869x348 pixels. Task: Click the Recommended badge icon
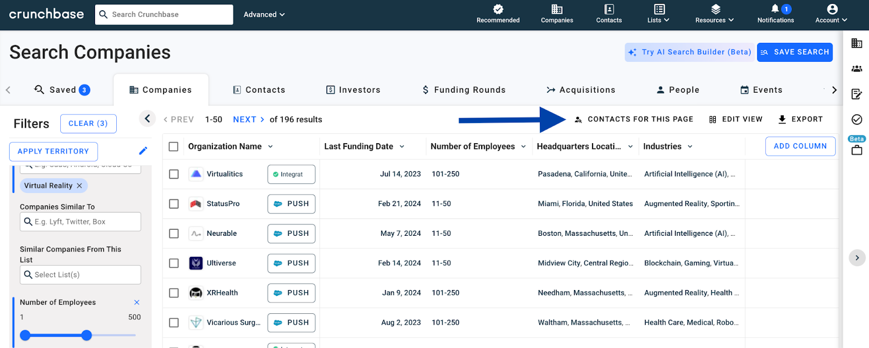pyautogui.click(x=498, y=9)
